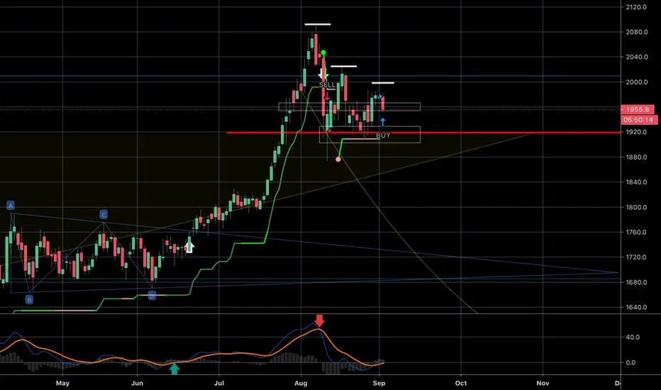Click the 1800.0 price axis label
The width and height of the screenshot is (661, 390).
tap(637, 207)
